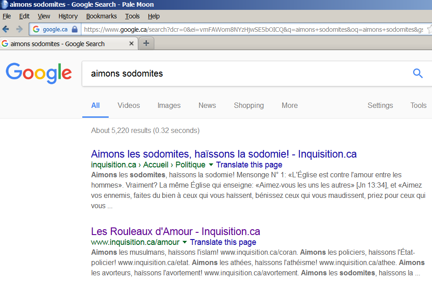Open the Bookmarks menu
Image resolution: width=432 pixels, height=291 pixels.
[101, 16]
